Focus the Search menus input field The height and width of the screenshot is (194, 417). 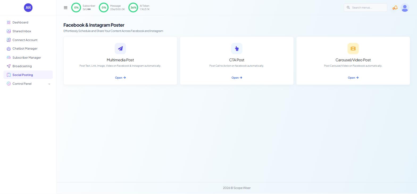click(365, 7)
